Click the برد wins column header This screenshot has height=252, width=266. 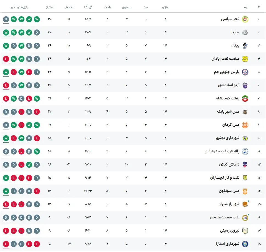(x=146, y=7)
